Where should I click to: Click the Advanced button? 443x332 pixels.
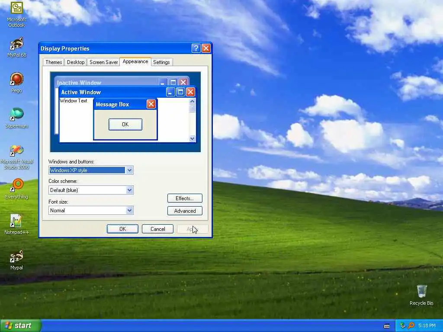coord(185,211)
